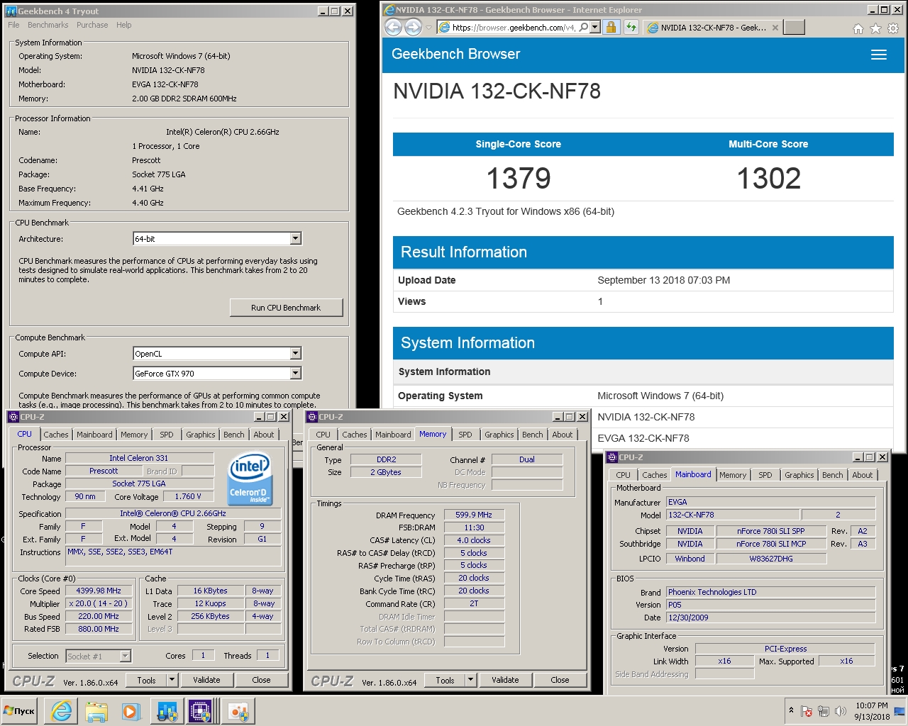This screenshot has width=908, height=726.
Task: Select Mainboard tab in CPU-Z Memory window
Action: [393, 435]
